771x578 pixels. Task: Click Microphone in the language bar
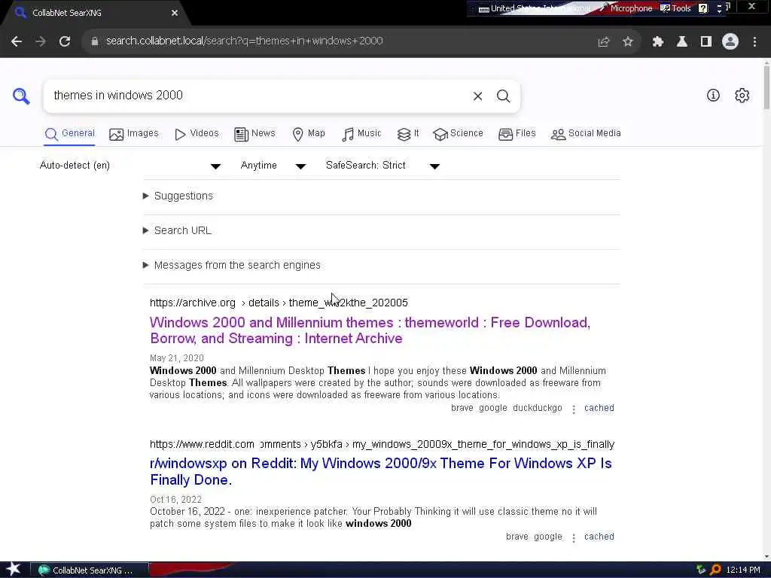(626, 8)
